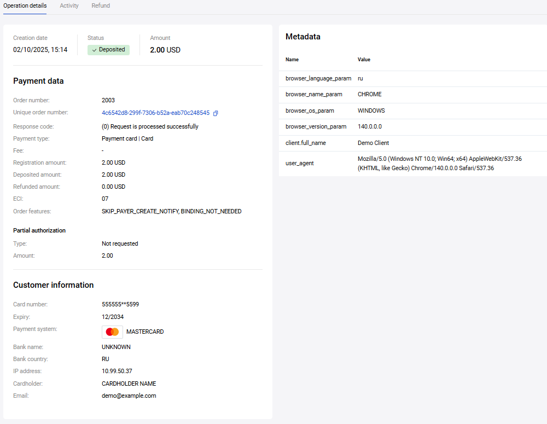The height and width of the screenshot is (424, 547).
Task: Click the response code success message
Action: coord(150,126)
